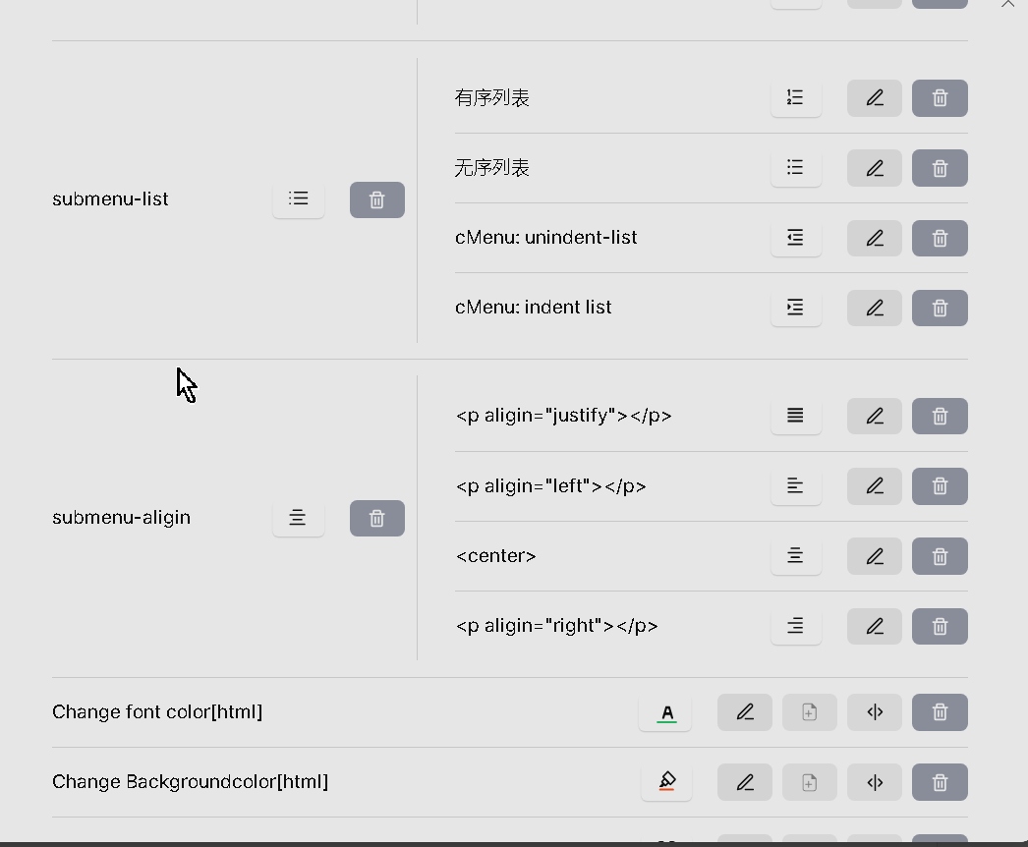Edit the 有序列表 menu item
This screenshot has height=847, width=1028.
(x=874, y=98)
